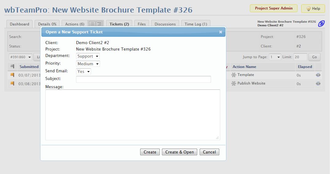Switch Actions to indented tree view icon
The width and height of the screenshot is (330, 174).
click(99, 24)
